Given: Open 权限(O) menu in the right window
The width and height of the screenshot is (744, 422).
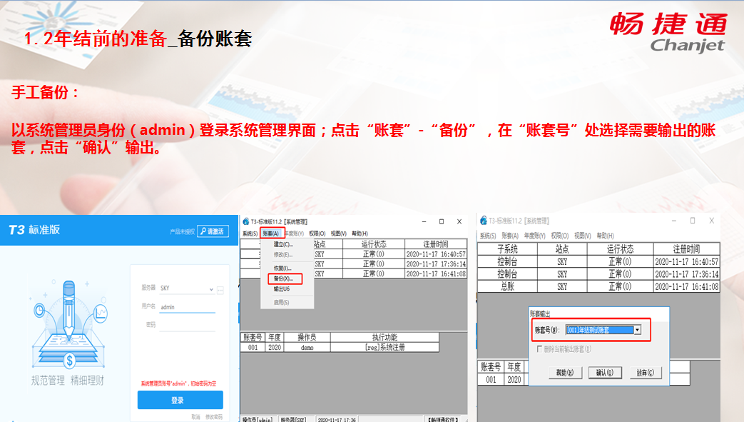Looking at the screenshot, I should 560,236.
